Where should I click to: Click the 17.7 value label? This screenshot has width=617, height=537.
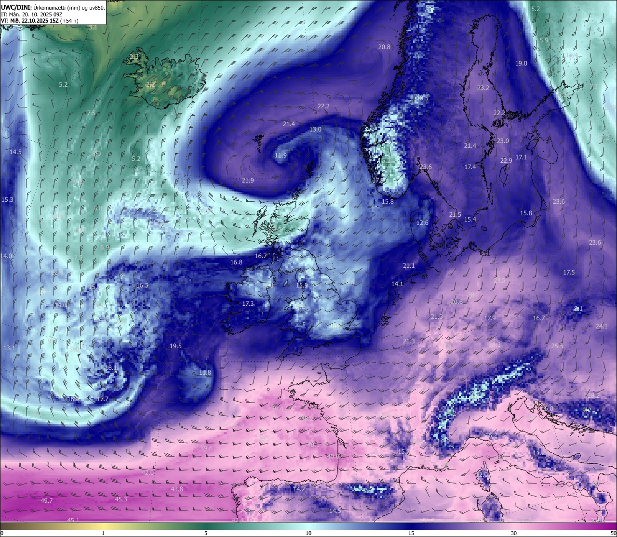pyautogui.click(x=103, y=399)
